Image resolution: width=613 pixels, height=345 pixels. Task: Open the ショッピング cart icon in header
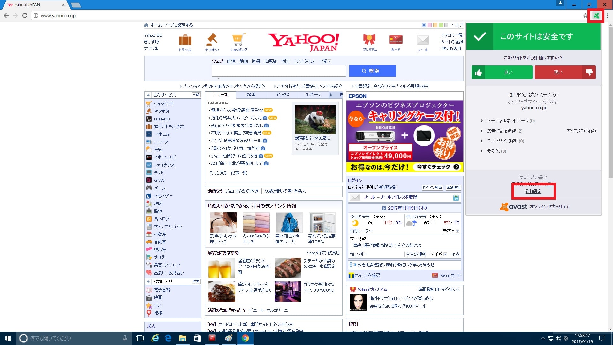click(238, 40)
